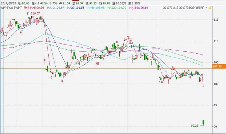Click the 2017/08/23 date in header
226x134 pixels.
pyautogui.click(x=8, y=3)
